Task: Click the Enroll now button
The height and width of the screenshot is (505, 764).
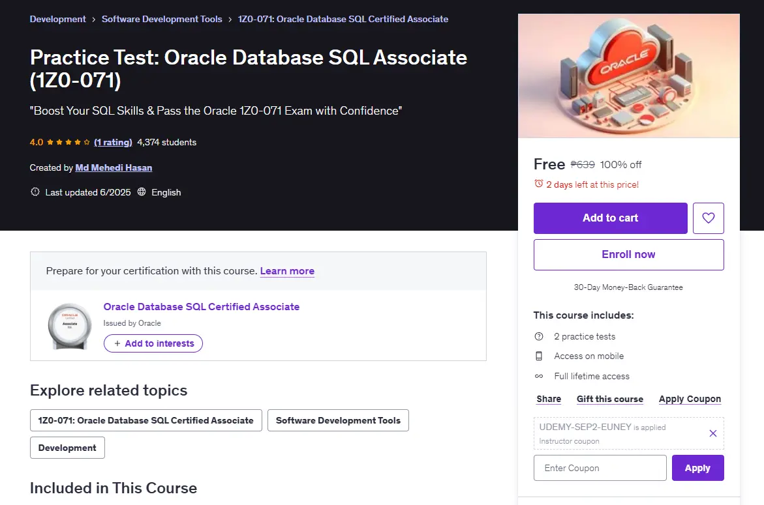Action: 628,254
